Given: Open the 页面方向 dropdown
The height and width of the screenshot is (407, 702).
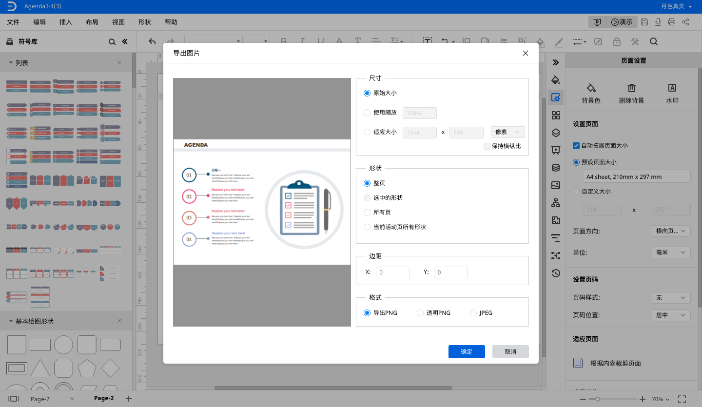Looking at the screenshot, I should click(x=671, y=231).
